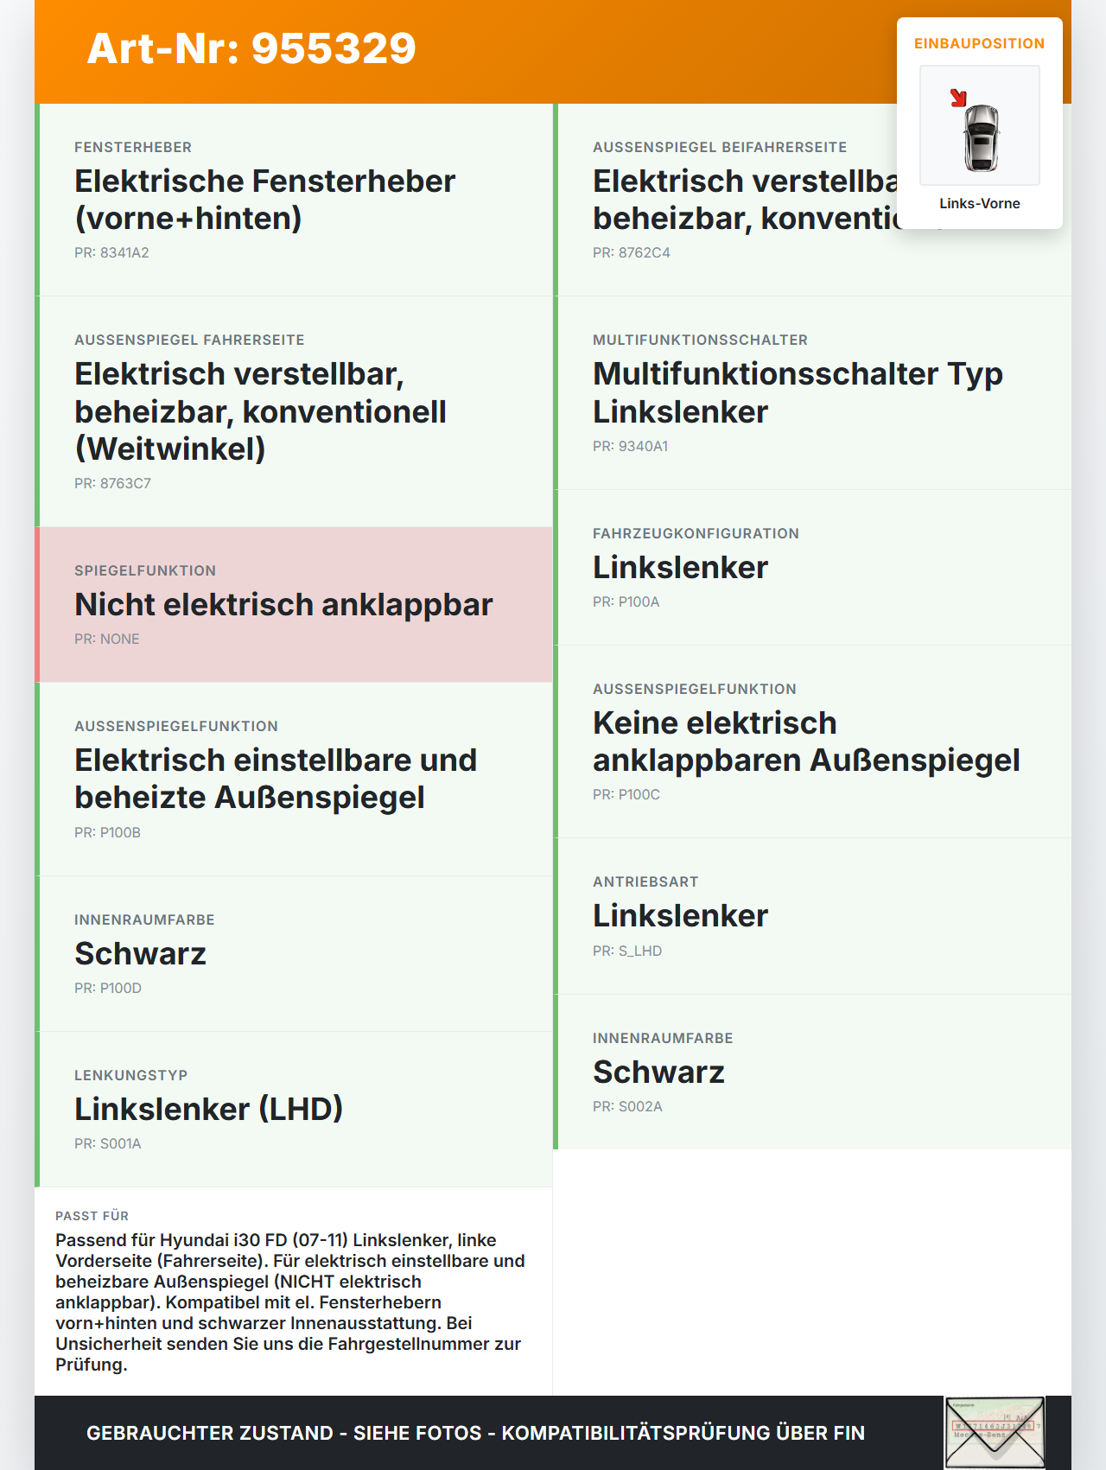Open the vehicle document thumbnail in footer
This screenshot has width=1106, height=1470.
click(x=995, y=1432)
